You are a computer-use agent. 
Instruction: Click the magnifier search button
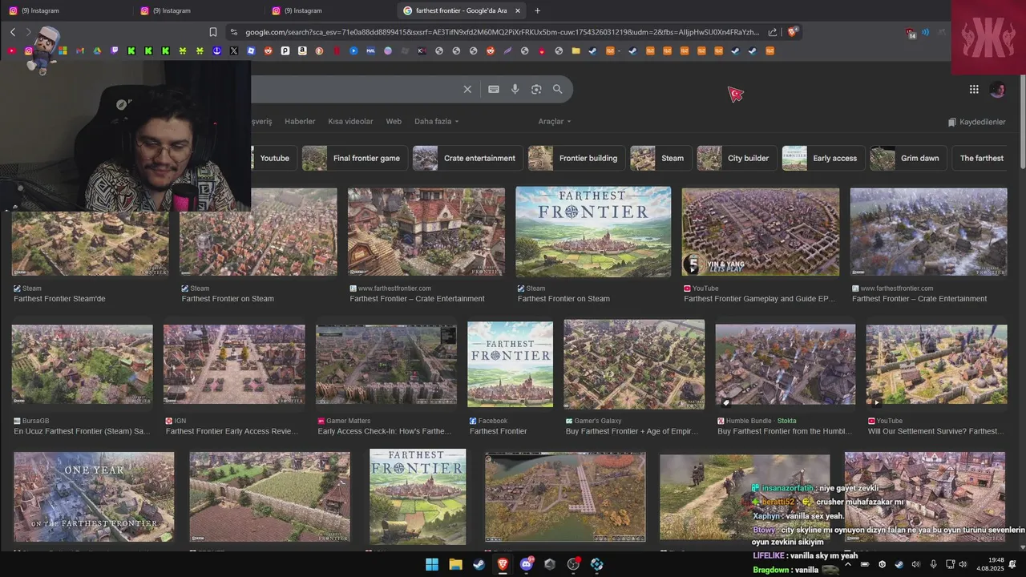(x=558, y=89)
